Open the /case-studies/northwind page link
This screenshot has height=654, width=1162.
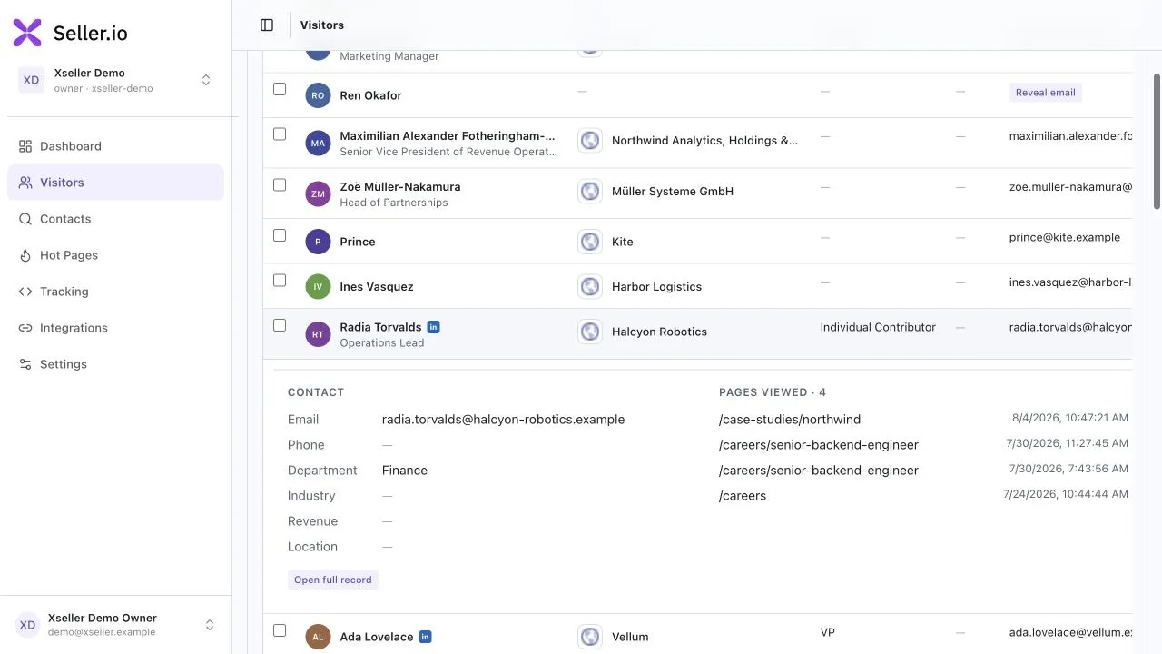point(790,420)
